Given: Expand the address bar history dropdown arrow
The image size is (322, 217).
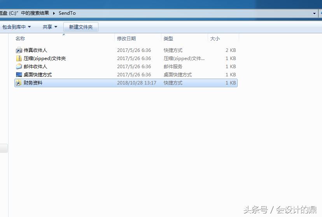Looking at the screenshot, I should click(314, 14).
